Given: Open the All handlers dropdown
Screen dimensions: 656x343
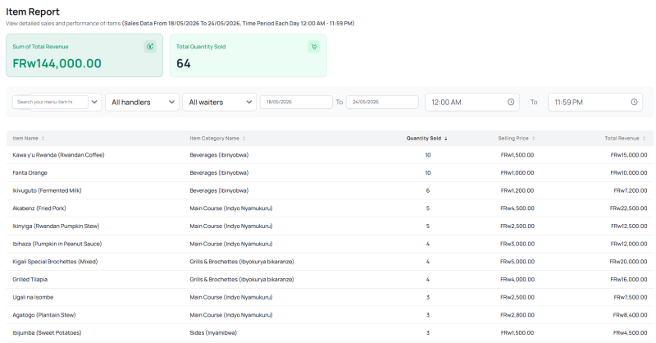Looking at the screenshot, I should pyautogui.click(x=142, y=103).
